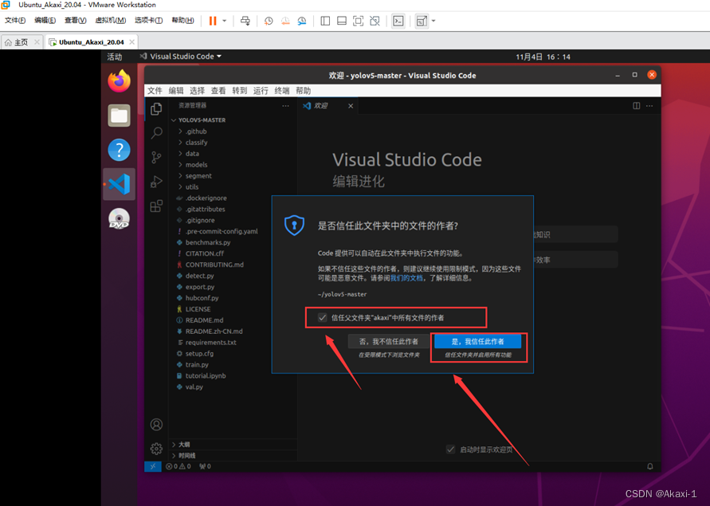Open the documentation link in trust dialog

pos(406,278)
